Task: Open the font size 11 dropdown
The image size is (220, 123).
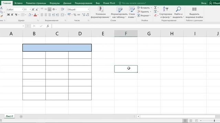Action: pos(30,9)
